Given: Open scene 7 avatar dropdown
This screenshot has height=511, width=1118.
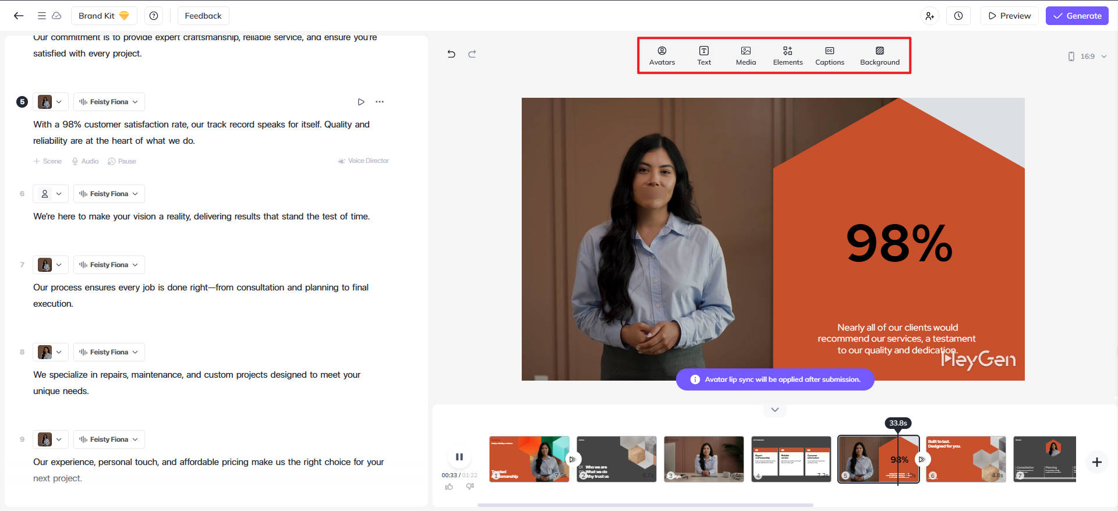Looking at the screenshot, I should [x=51, y=265].
